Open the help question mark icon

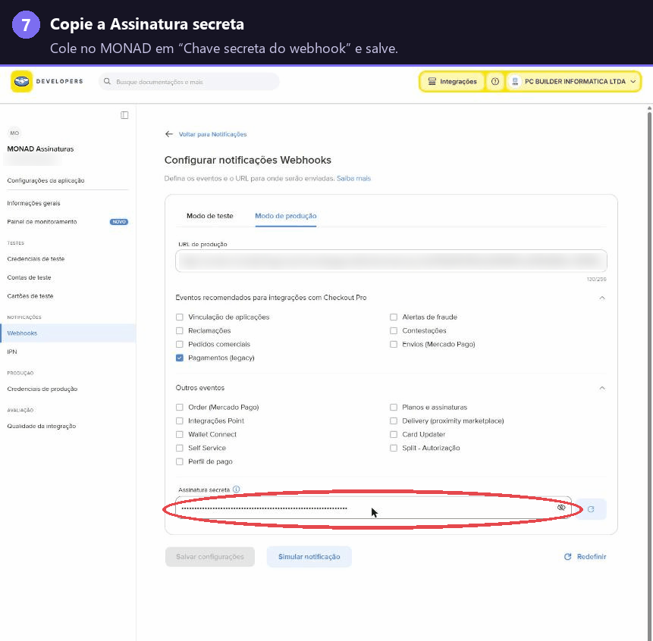coord(494,82)
